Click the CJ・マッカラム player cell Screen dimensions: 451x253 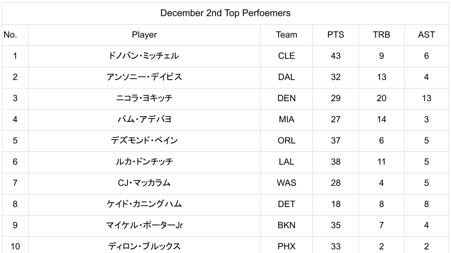point(144,183)
